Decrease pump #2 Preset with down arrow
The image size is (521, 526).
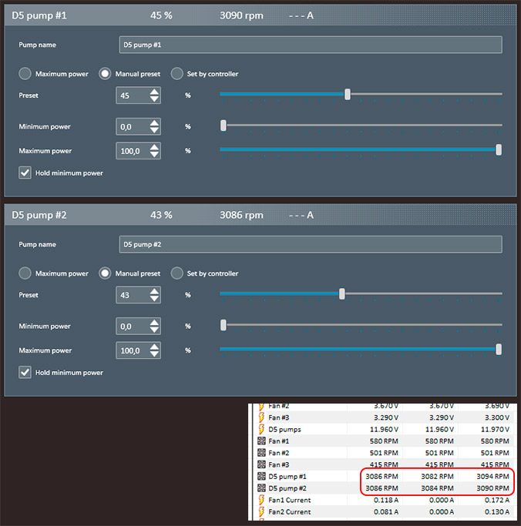coord(154,299)
